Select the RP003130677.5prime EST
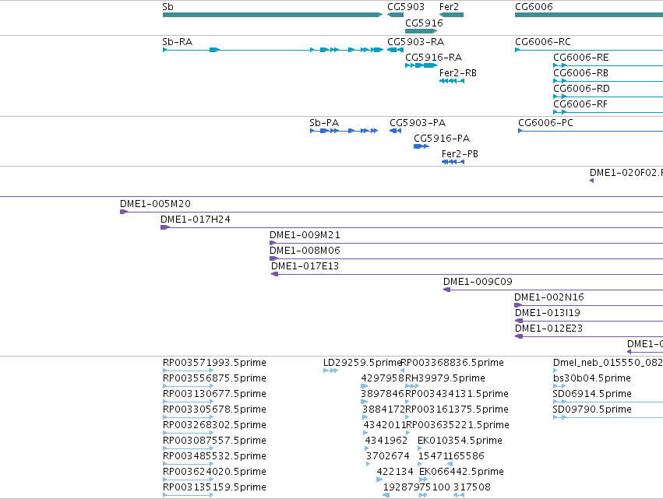Viewport: 663px width, 499px height. click(189, 402)
